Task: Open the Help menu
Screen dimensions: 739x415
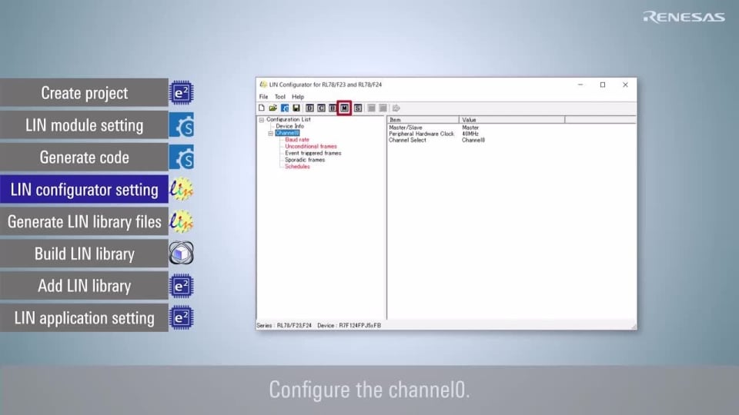Action: (298, 97)
